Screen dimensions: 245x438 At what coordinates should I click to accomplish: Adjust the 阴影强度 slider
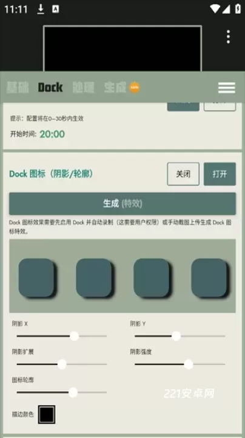tap(180, 364)
